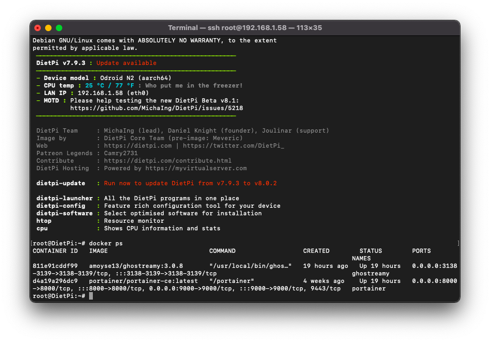
Task: Click the htop command name
Action: (x=44, y=221)
